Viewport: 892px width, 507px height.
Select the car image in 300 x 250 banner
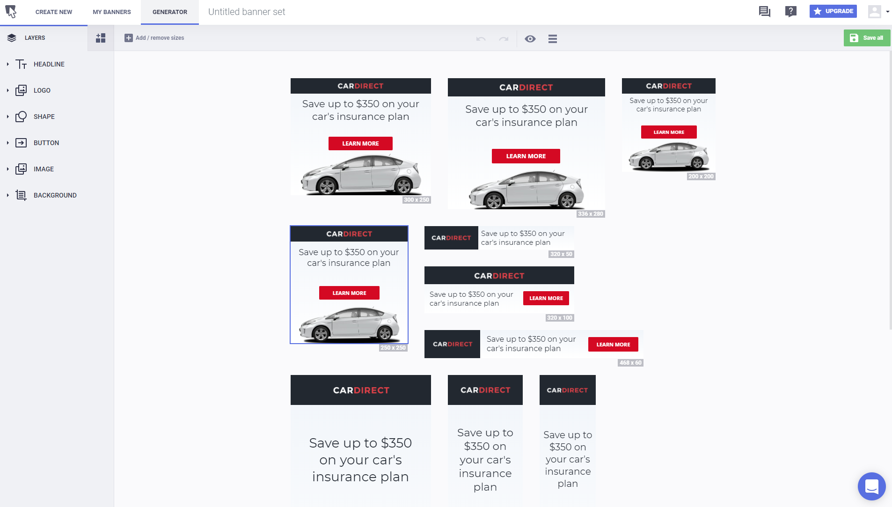[x=361, y=174]
